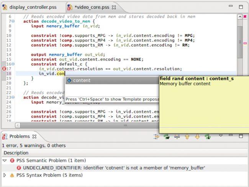The image size is (249, 187).
Task: Click the green refresh L icon
Action: pyautogui.click(x=208, y=137)
